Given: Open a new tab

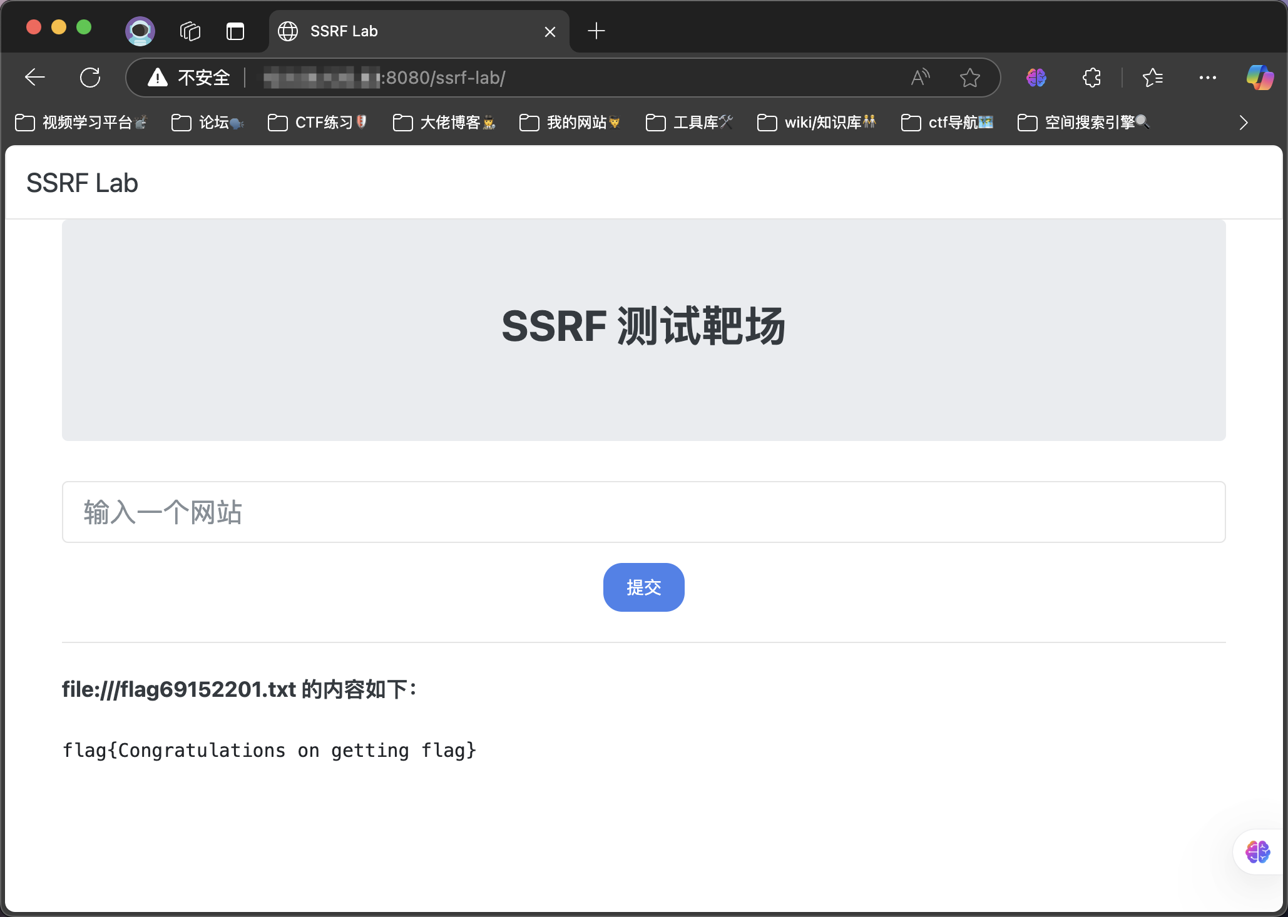Looking at the screenshot, I should (596, 31).
